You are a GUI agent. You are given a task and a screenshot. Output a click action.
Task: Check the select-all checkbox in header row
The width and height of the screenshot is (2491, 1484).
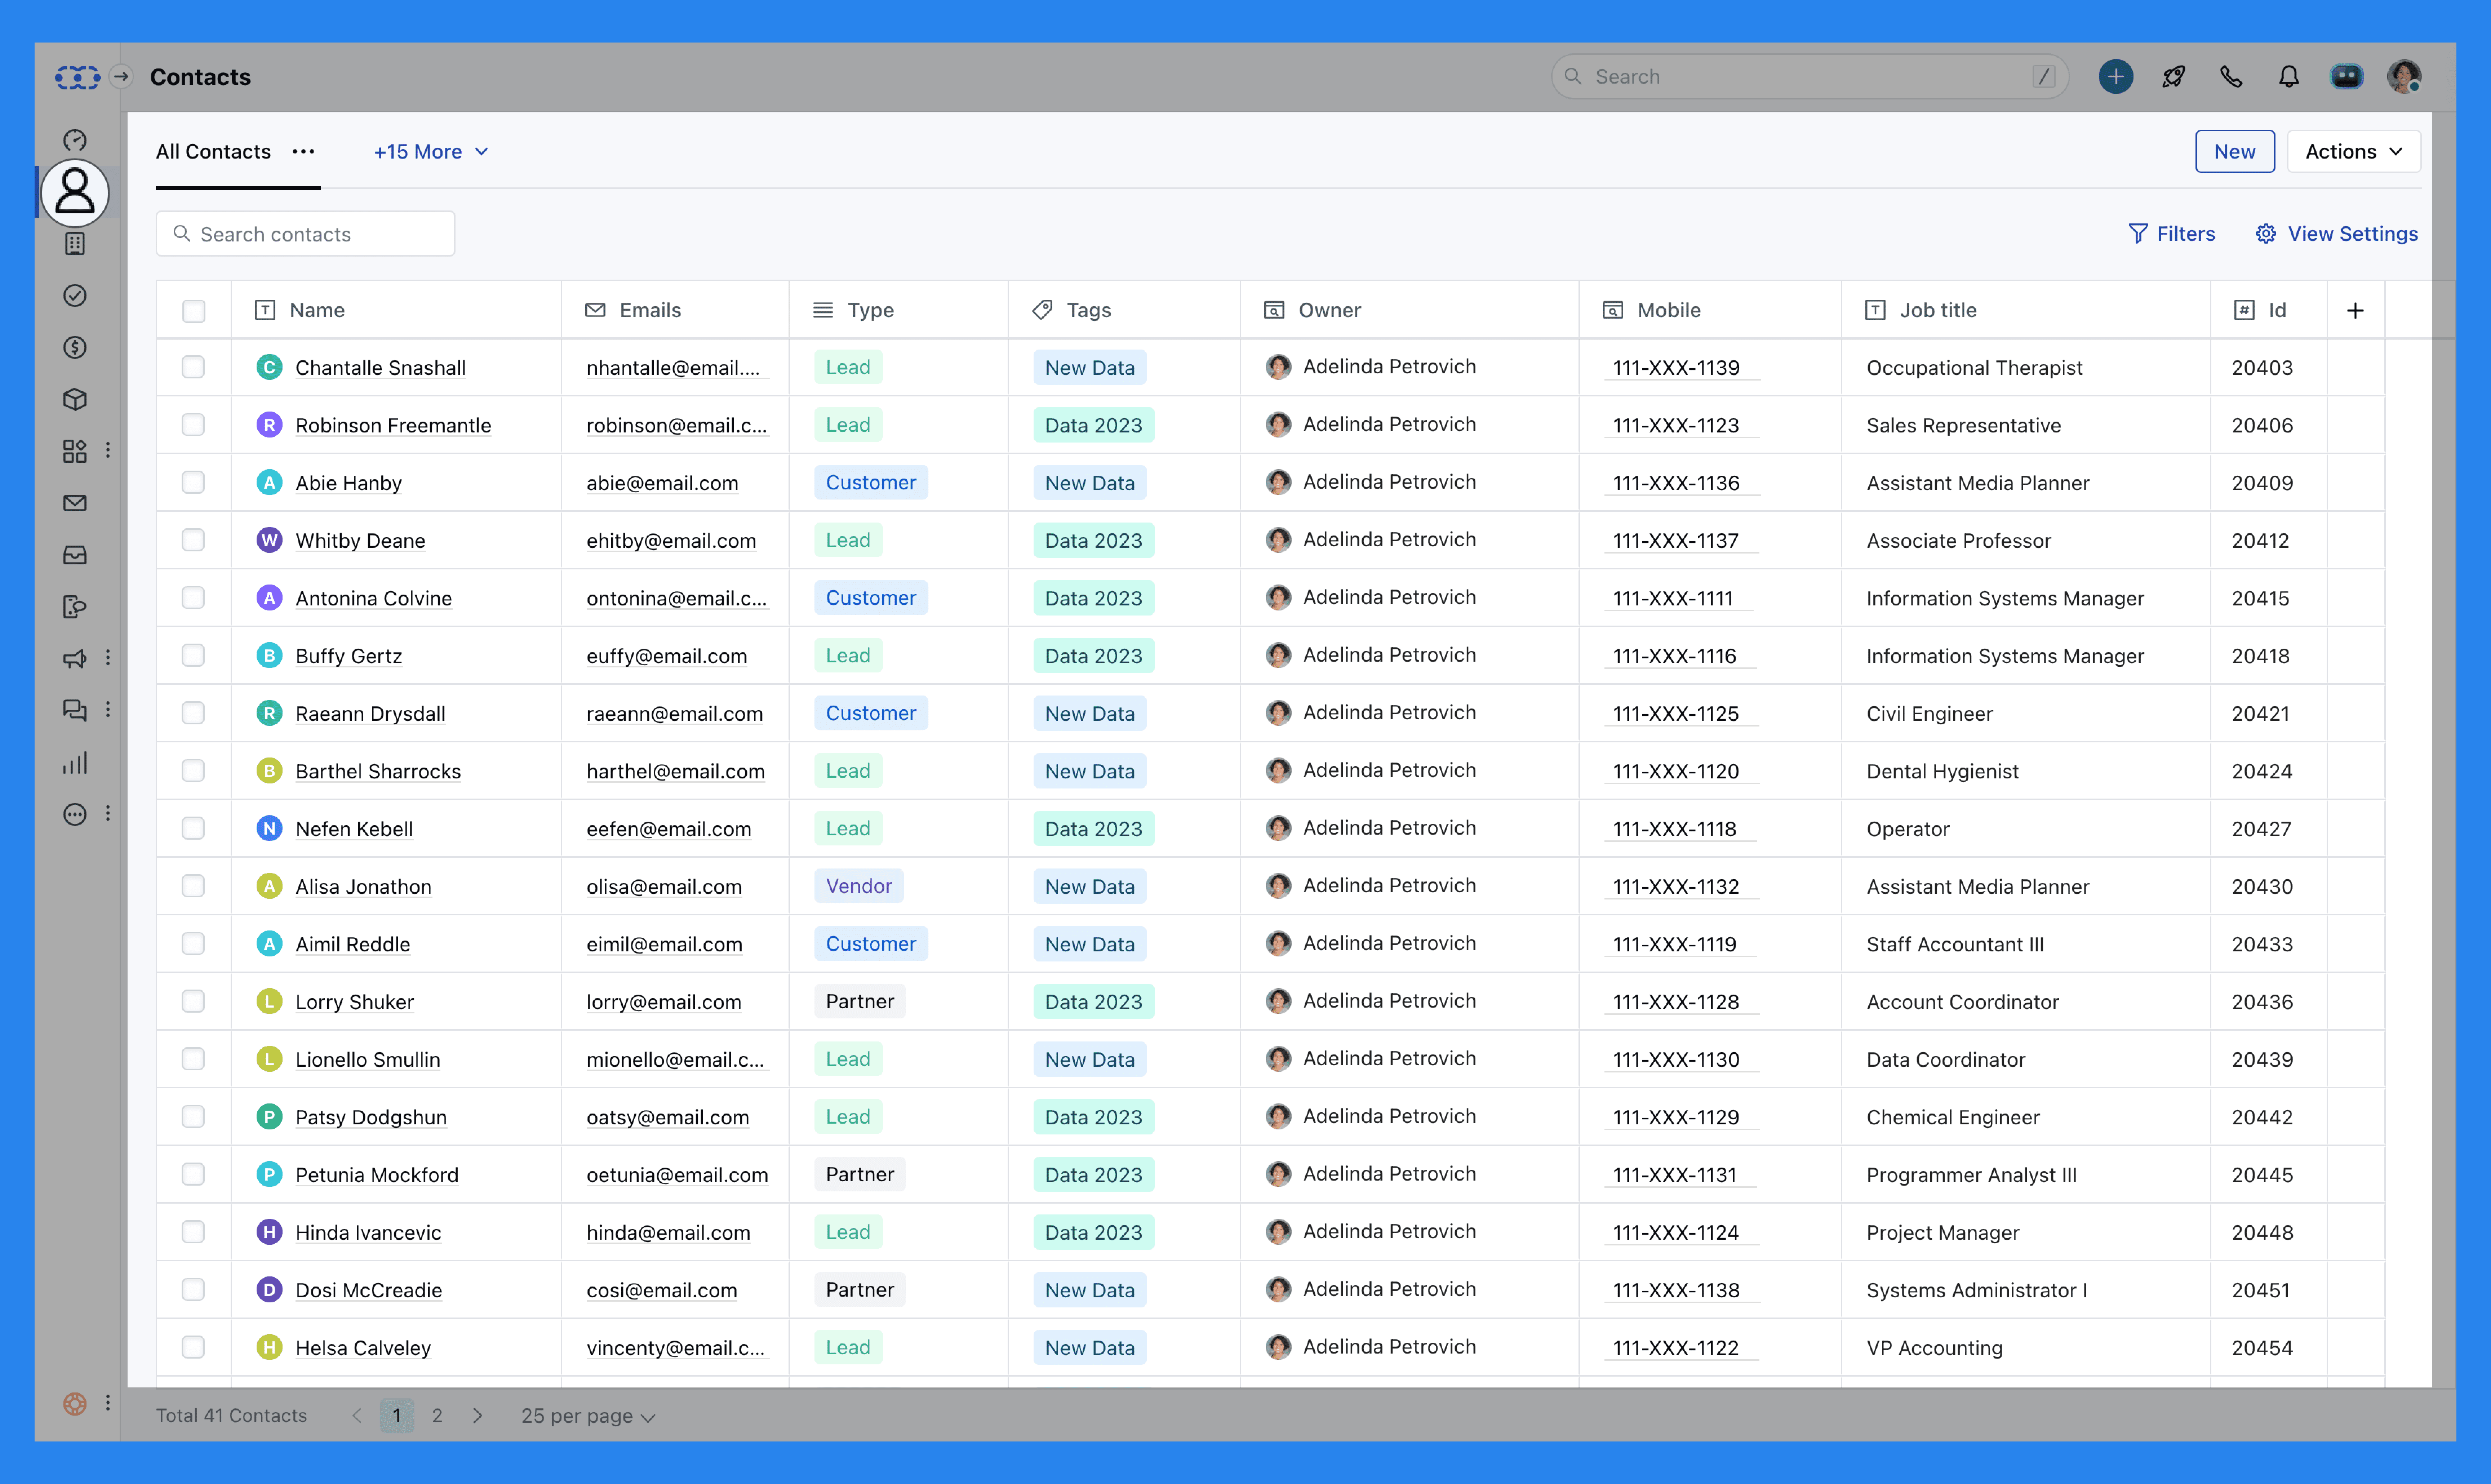194,311
